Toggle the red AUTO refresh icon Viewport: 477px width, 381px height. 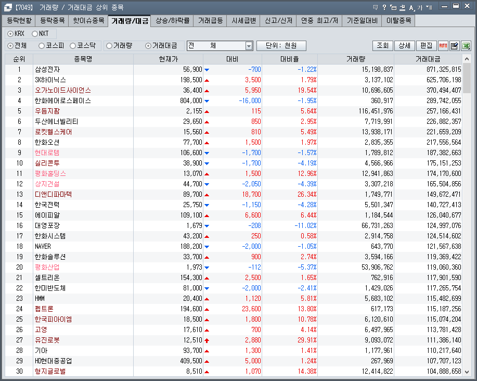coord(443,46)
